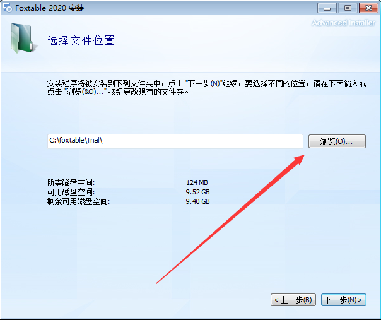Close the Foxtable 2020 installer window
The width and height of the screenshot is (381, 320).
coord(368,8)
